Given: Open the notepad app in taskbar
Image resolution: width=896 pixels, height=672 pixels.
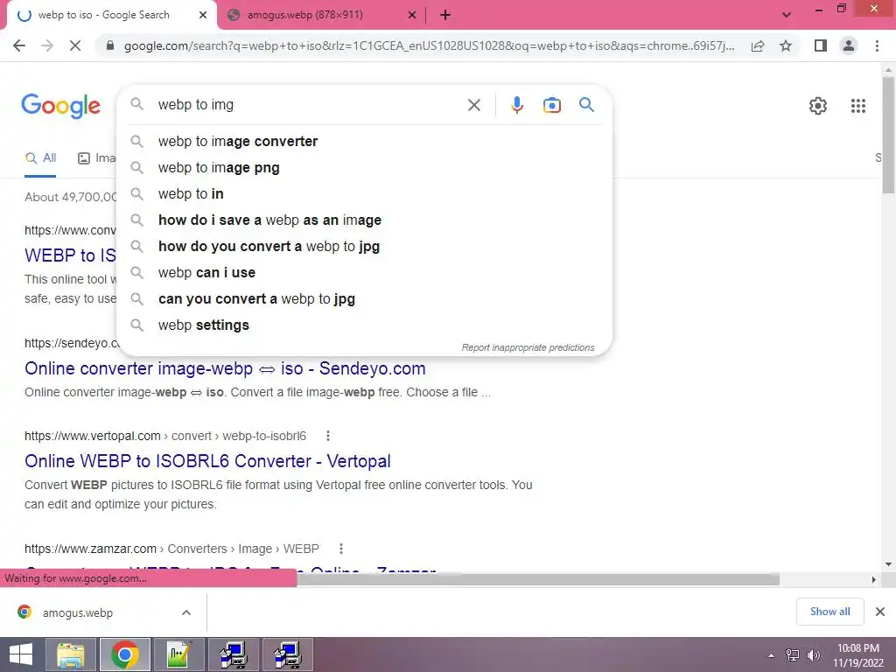Looking at the screenshot, I should tap(179, 654).
